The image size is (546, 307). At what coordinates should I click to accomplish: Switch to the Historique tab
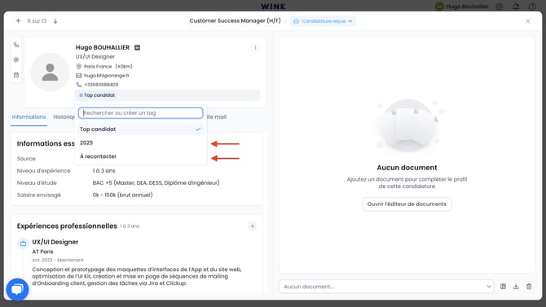pos(64,117)
